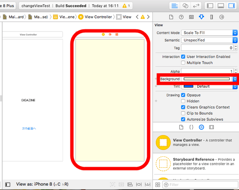Click the scene's View Controller dock icon

(103, 35)
